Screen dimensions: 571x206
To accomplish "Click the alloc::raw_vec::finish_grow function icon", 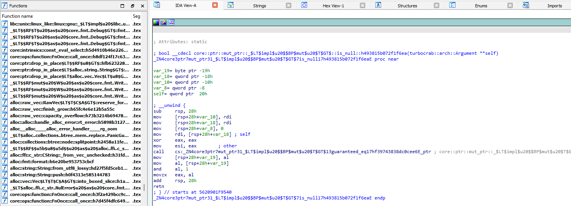I will click(x=5, y=109).
